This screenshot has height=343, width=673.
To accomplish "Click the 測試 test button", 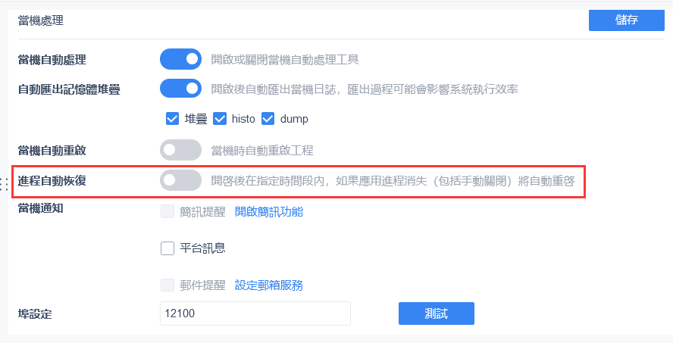I will pos(437,313).
